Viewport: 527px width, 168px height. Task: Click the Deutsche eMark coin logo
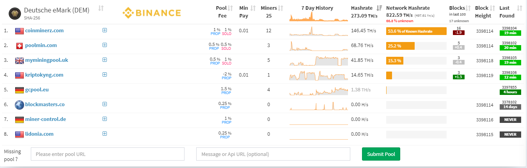pyautogui.click(x=15, y=13)
